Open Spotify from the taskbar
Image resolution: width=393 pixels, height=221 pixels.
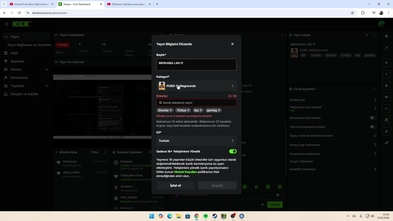tap(206, 216)
